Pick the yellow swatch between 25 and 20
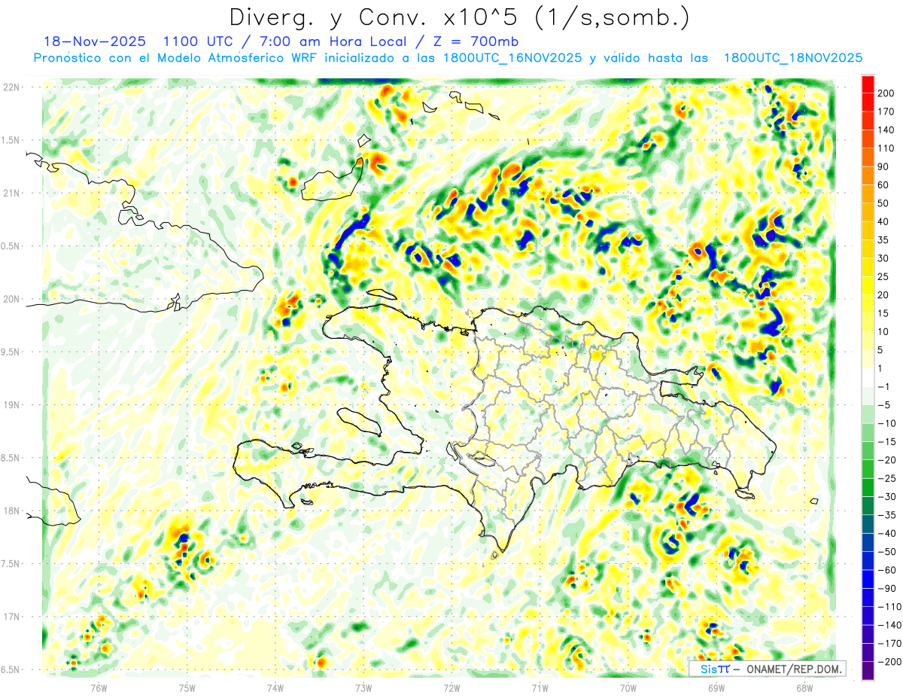Viewport: 903px width, 698px height. pos(868,285)
